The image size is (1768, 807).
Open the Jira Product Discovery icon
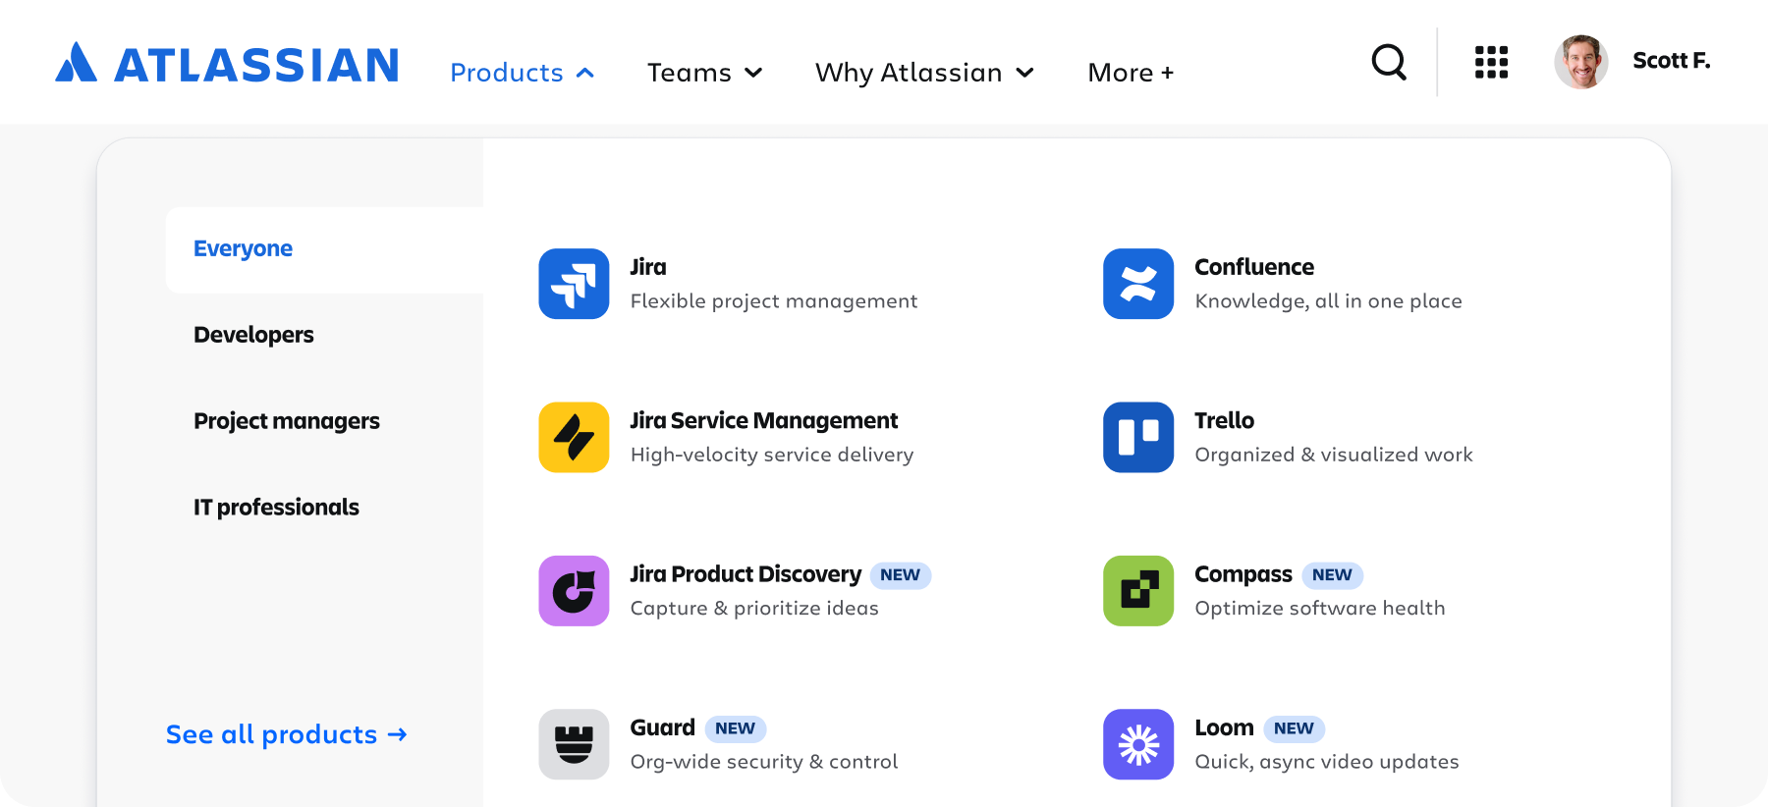(x=574, y=591)
